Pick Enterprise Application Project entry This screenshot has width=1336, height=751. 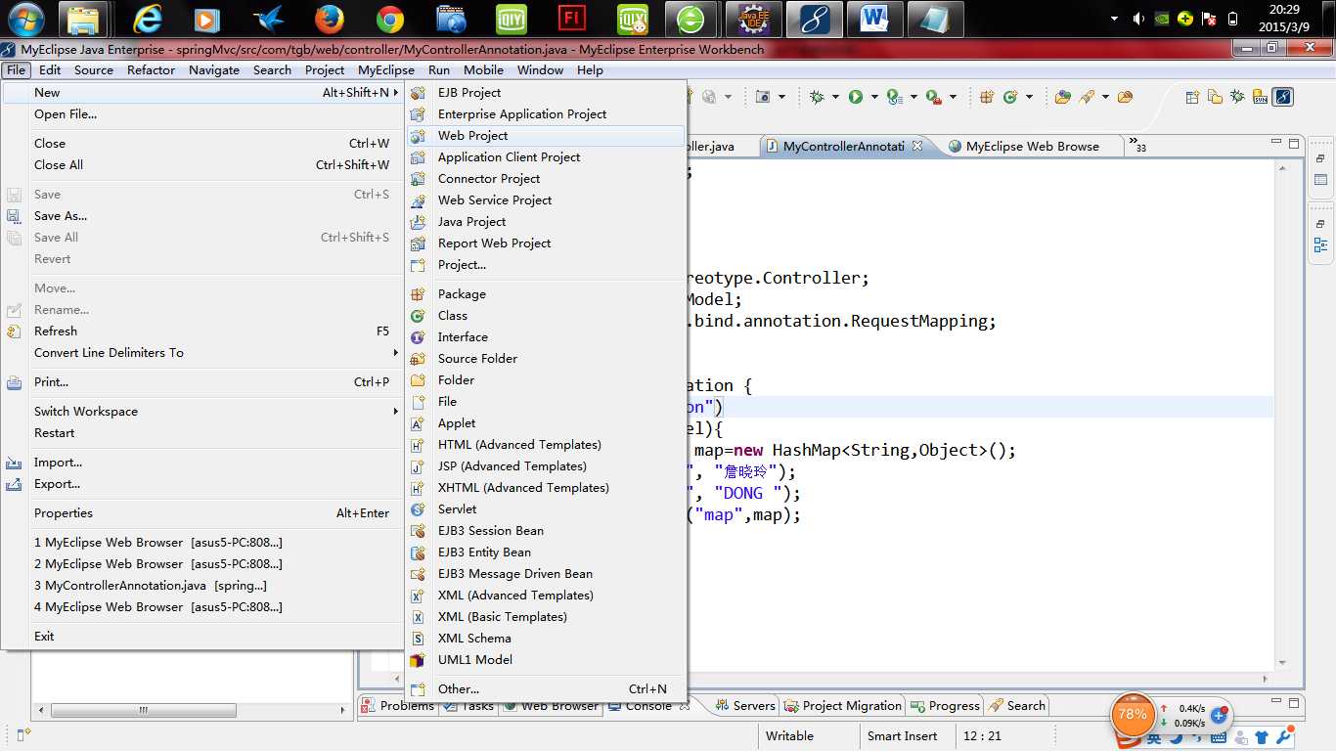[x=545, y=114]
